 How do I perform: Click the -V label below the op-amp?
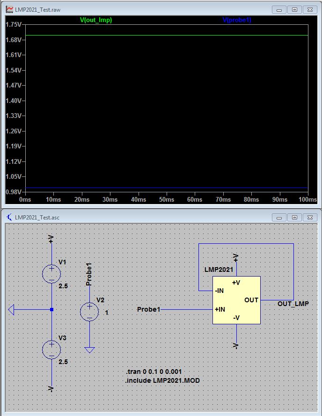tap(236, 346)
